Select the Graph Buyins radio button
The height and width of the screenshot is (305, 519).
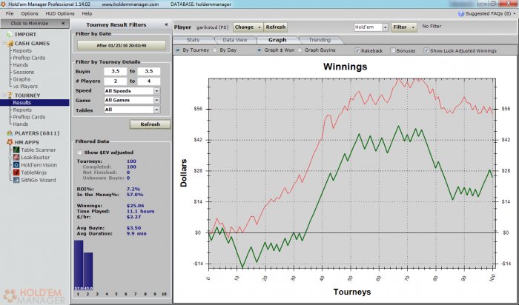tap(300, 50)
